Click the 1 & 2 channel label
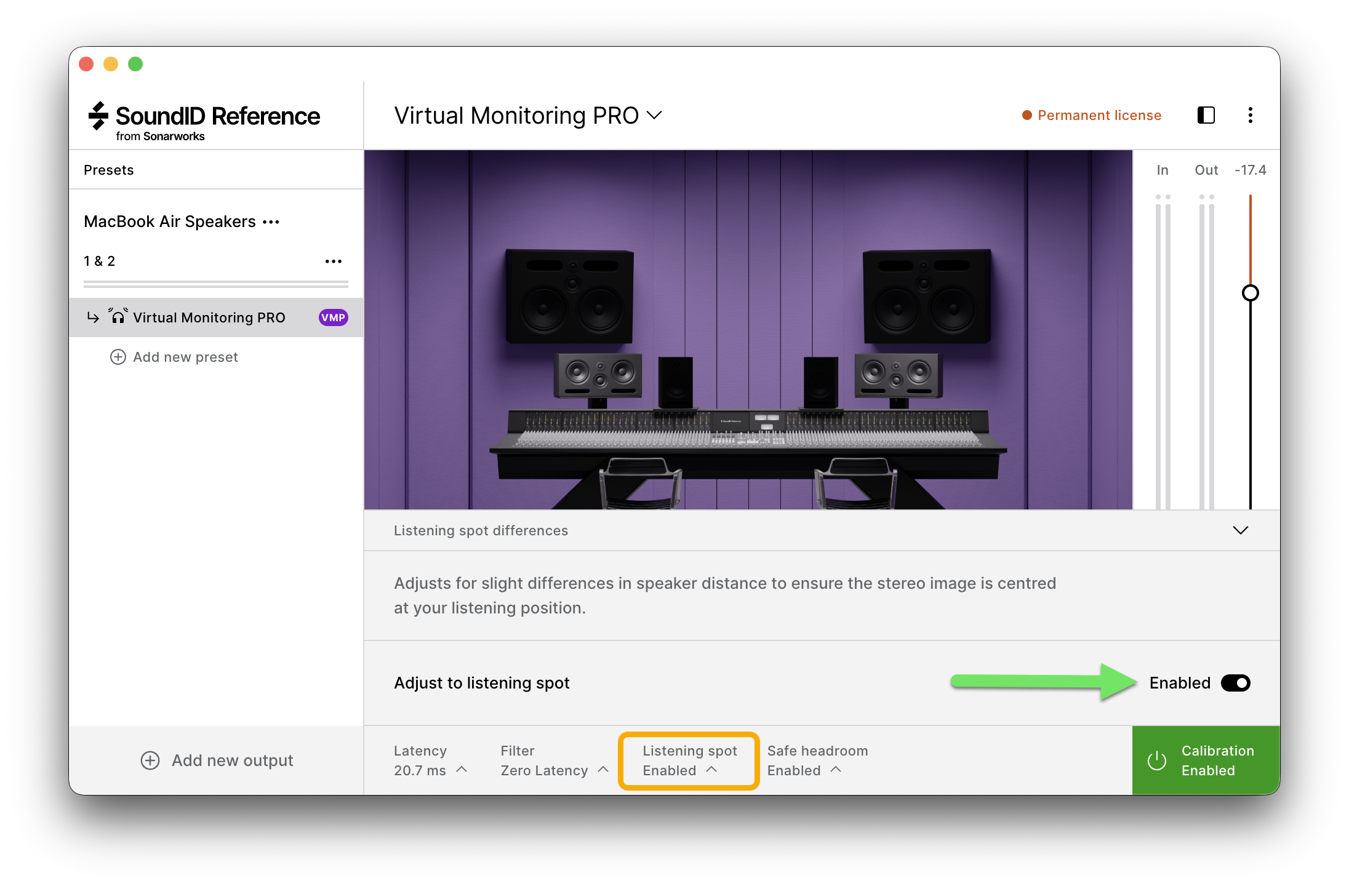 (x=100, y=261)
